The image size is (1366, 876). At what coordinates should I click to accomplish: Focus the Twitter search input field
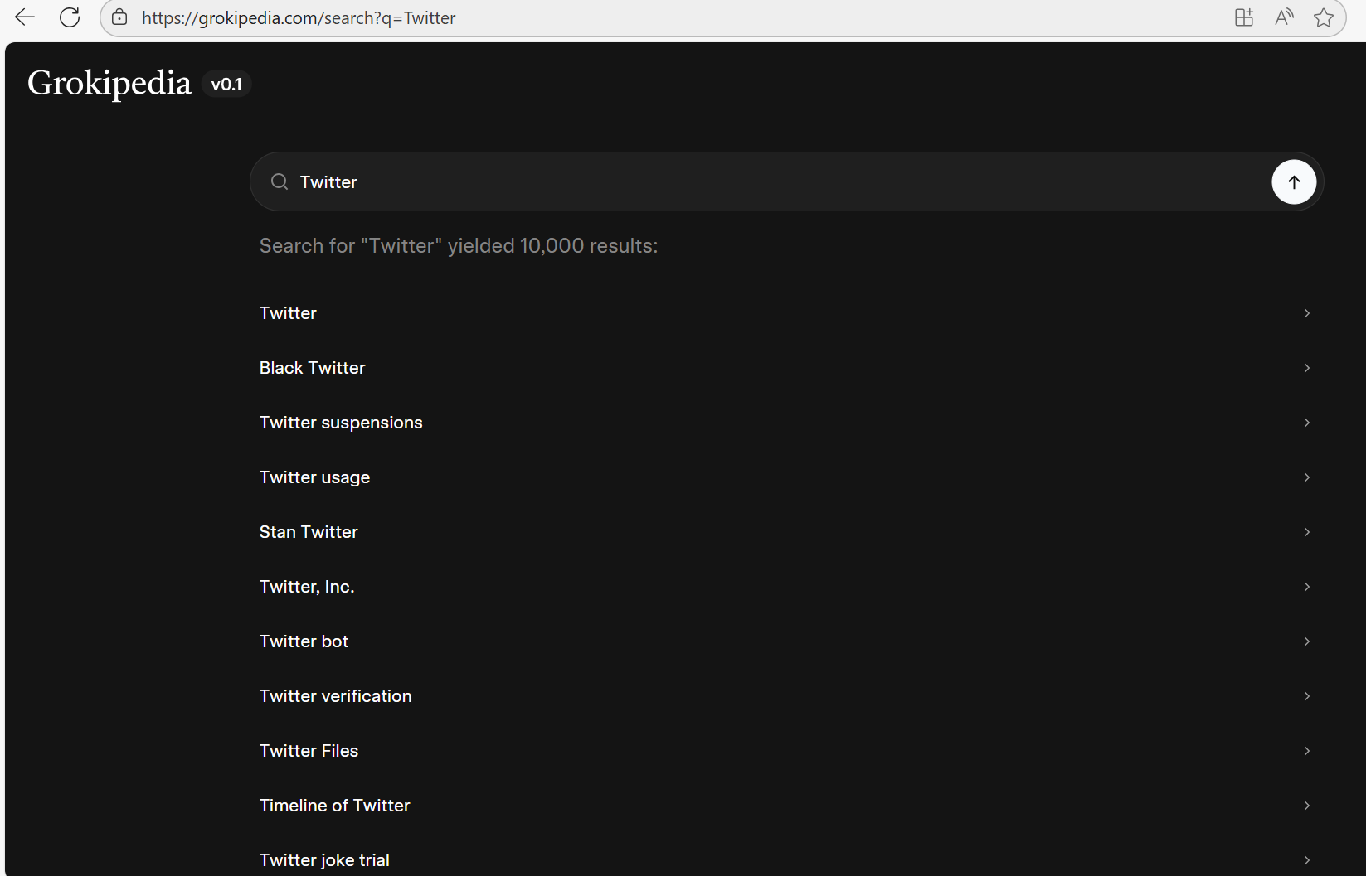tap(746, 182)
